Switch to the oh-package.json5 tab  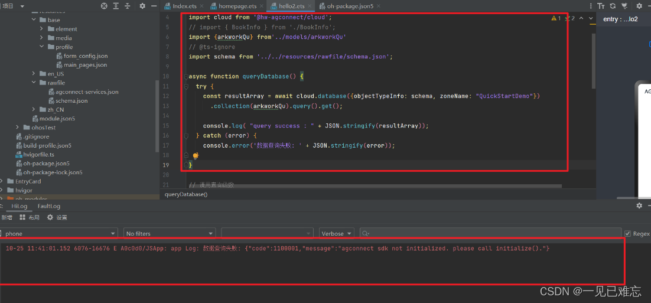pyautogui.click(x=350, y=6)
